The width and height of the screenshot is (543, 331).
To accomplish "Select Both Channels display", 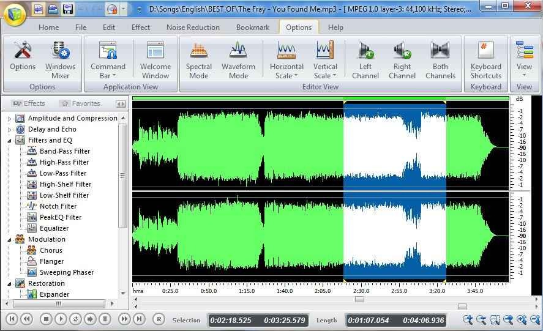I will 440,60.
